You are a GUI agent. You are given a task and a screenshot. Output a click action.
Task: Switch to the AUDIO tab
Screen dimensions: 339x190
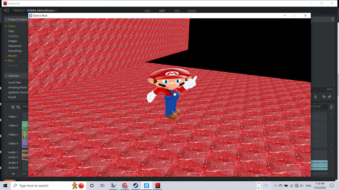point(192,11)
